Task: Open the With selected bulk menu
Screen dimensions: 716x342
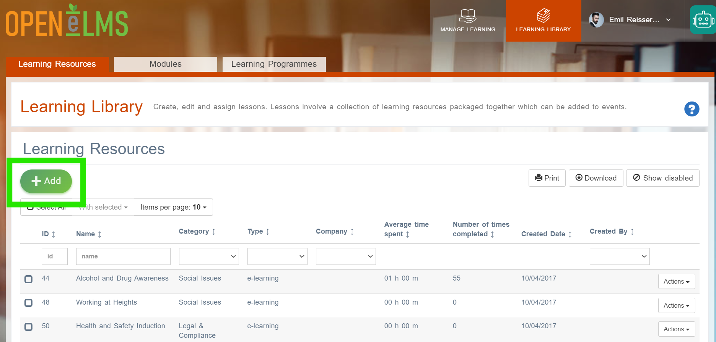Action: (103, 207)
